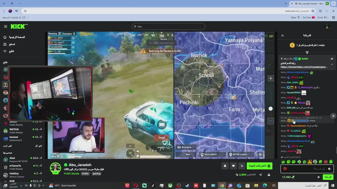This screenshot has width=337, height=189.
Task: Open chat settings gear
Action: 319,177
